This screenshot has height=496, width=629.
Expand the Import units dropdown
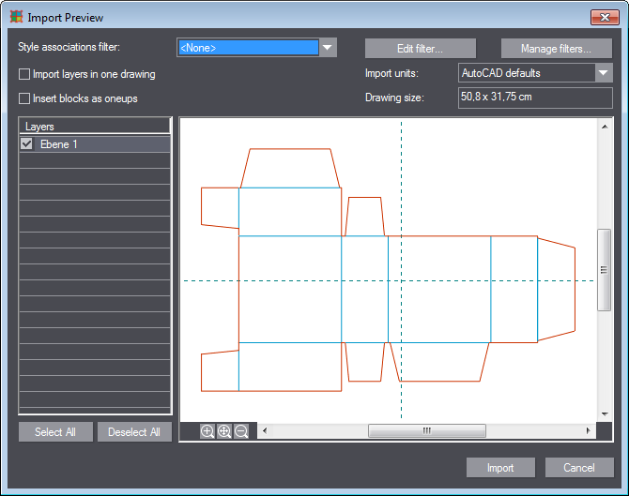[603, 73]
